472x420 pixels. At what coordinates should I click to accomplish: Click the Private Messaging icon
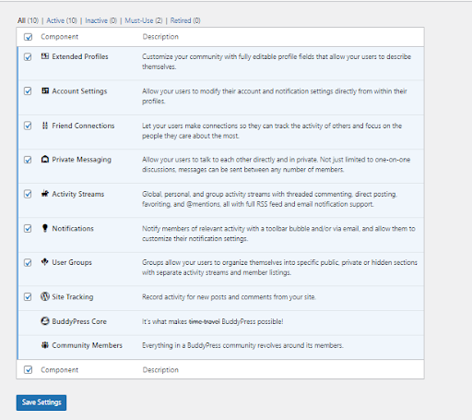coord(45,160)
